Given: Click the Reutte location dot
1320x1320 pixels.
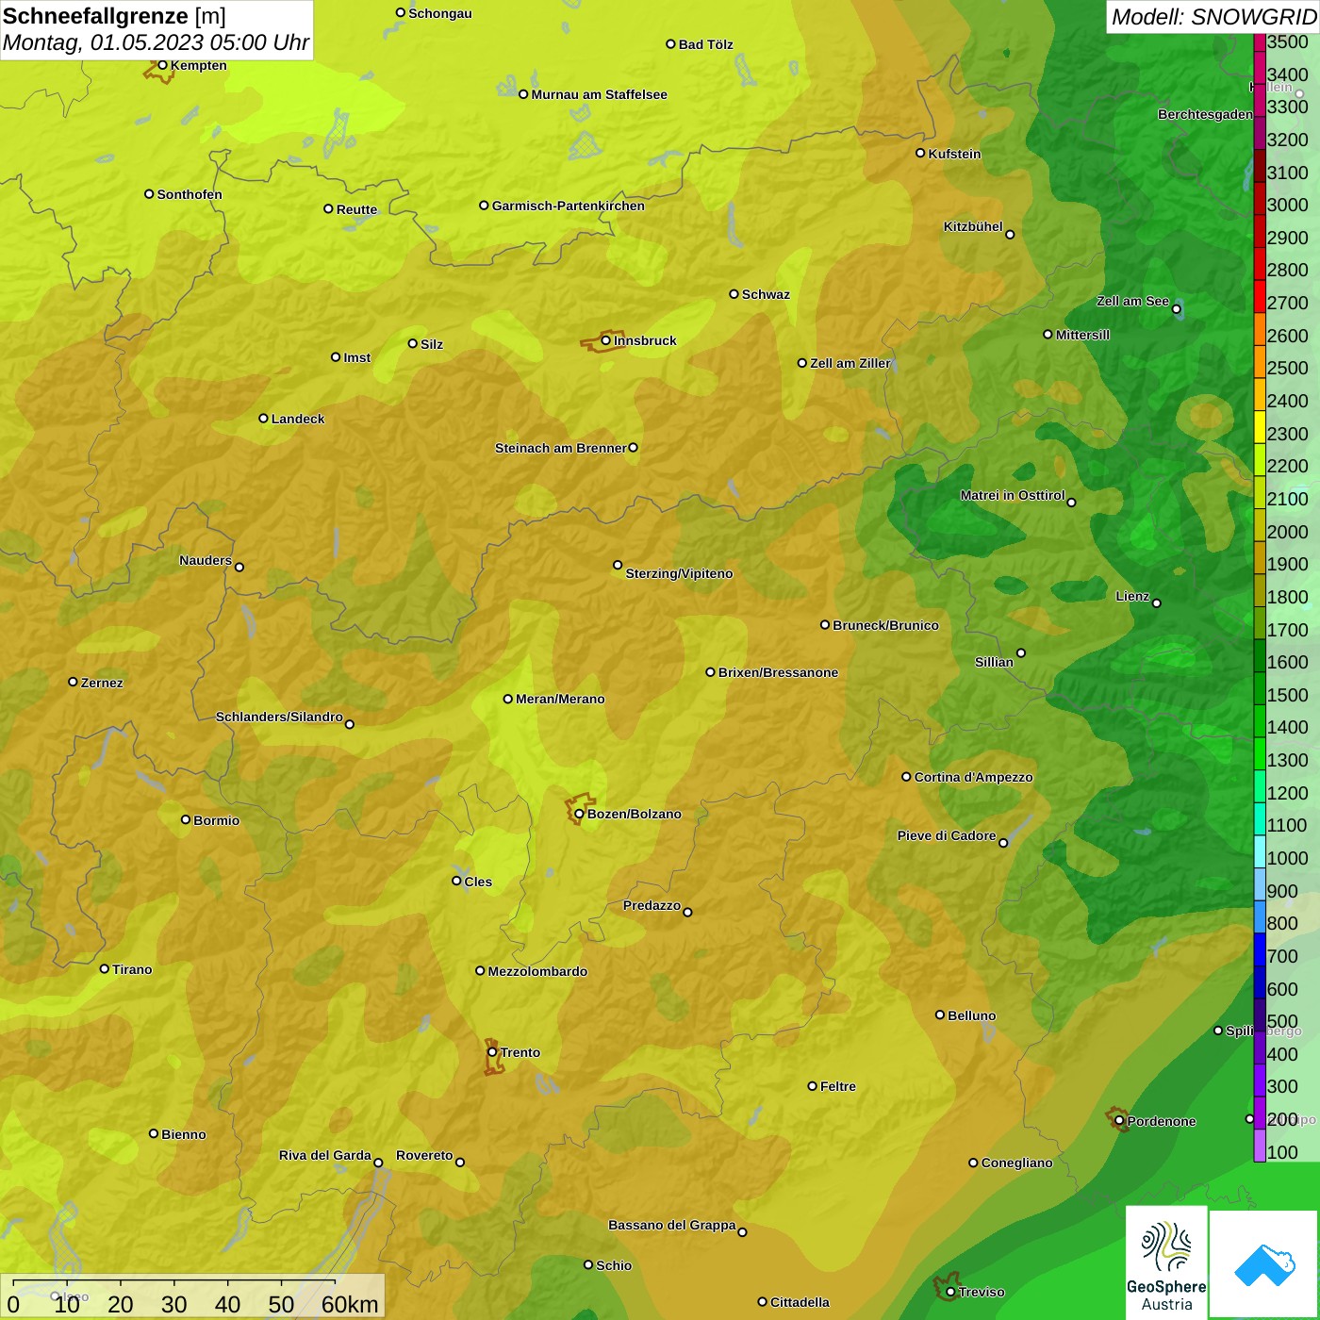Looking at the screenshot, I should click(x=328, y=208).
